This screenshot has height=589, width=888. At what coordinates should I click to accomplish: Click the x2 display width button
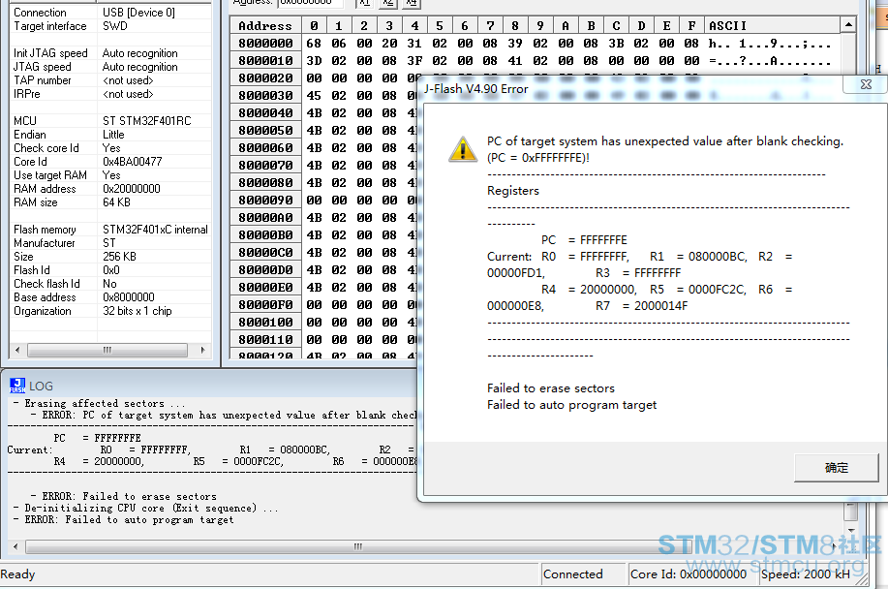pos(387,3)
